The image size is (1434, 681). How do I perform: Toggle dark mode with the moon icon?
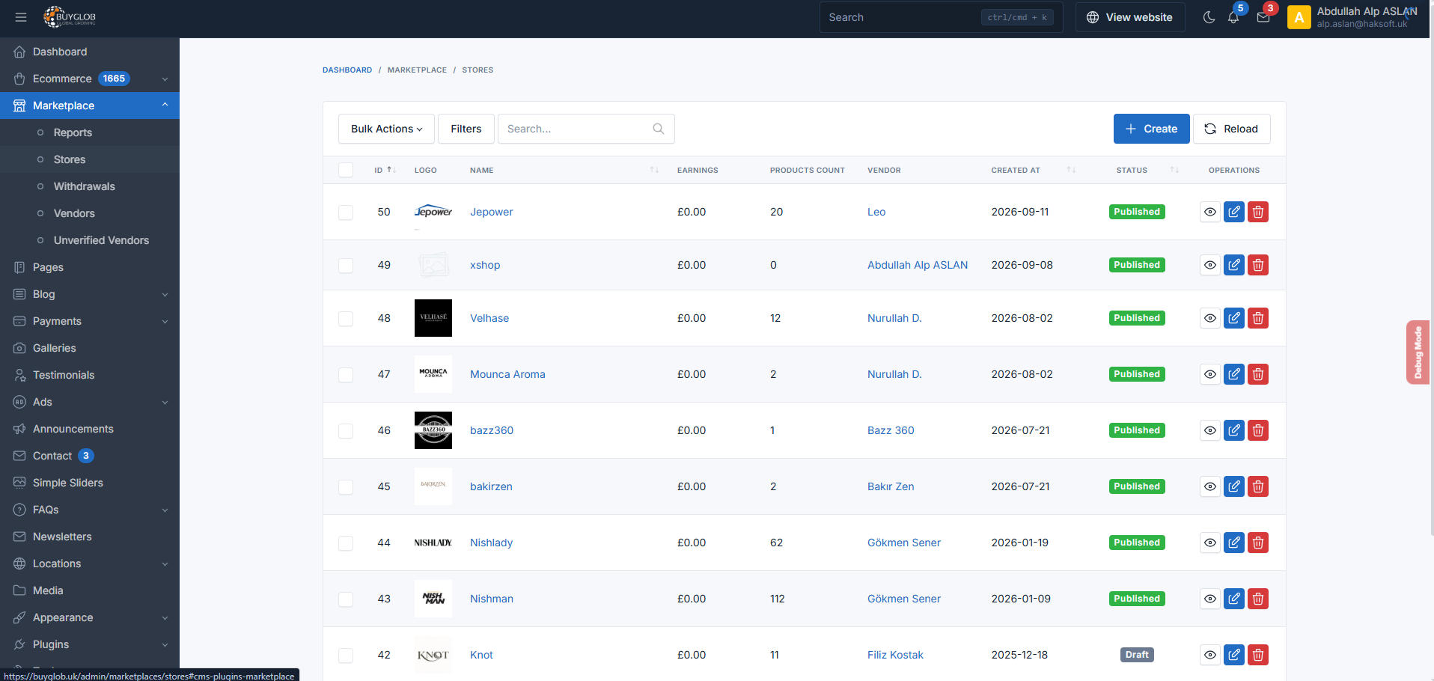point(1209,17)
